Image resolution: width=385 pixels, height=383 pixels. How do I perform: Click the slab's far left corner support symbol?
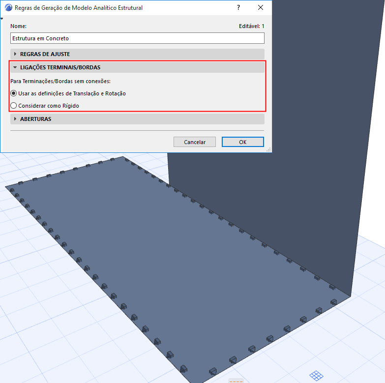tap(12, 190)
